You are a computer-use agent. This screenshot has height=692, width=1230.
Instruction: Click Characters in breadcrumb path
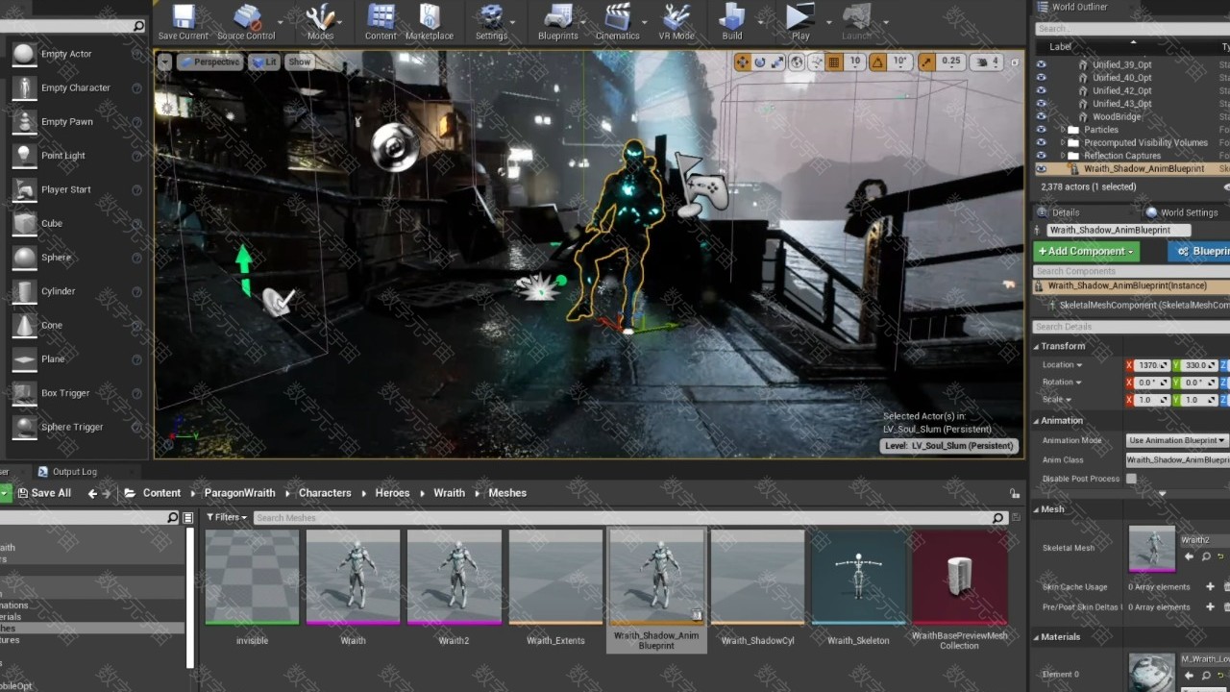coord(325,493)
